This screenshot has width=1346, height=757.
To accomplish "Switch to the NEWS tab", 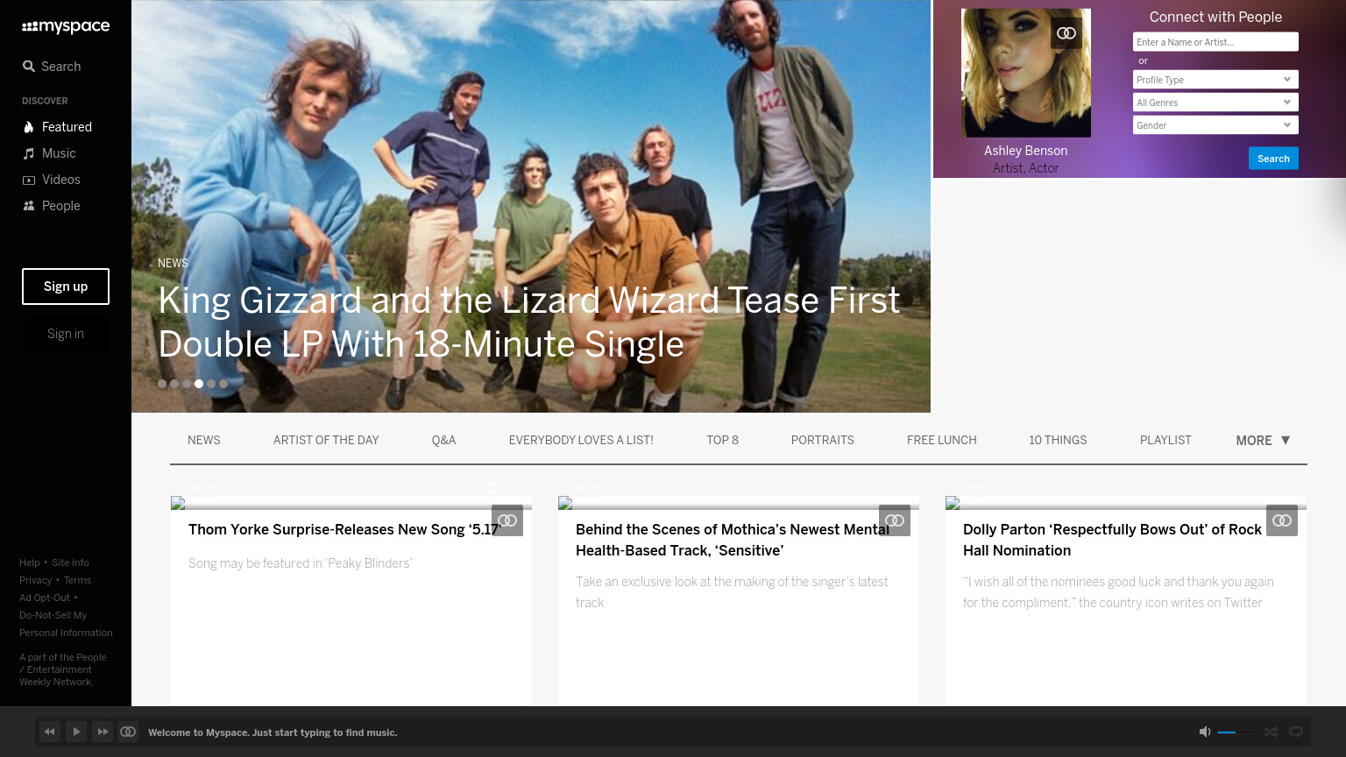I will (204, 440).
